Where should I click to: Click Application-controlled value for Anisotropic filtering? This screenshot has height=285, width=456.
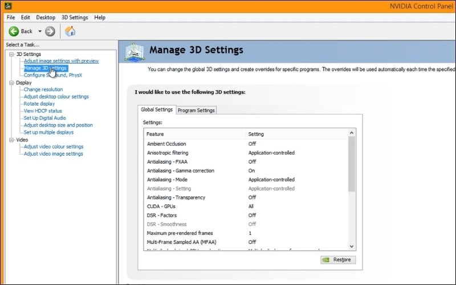(271, 153)
